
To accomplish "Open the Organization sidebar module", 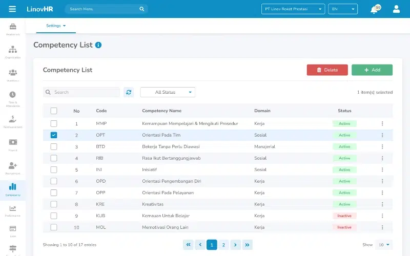I will pyautogui.click(x=13, y=52).
